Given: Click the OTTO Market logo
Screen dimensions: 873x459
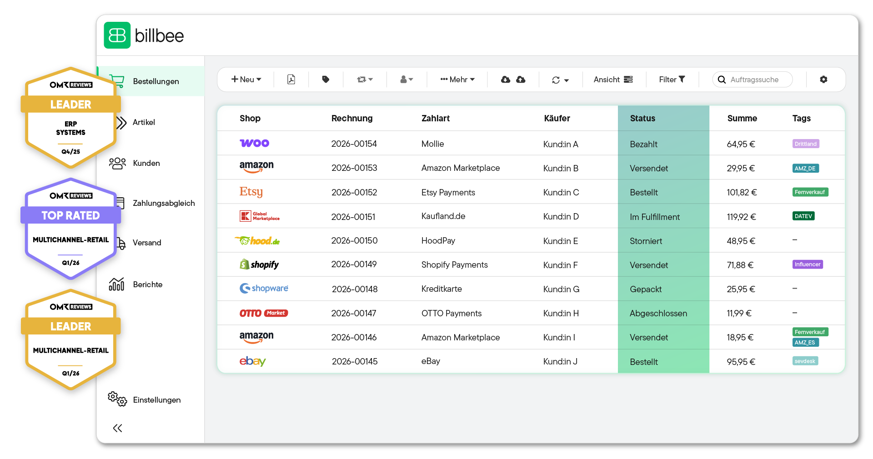Looking at the screenshot, I should [x=264, y=313].
